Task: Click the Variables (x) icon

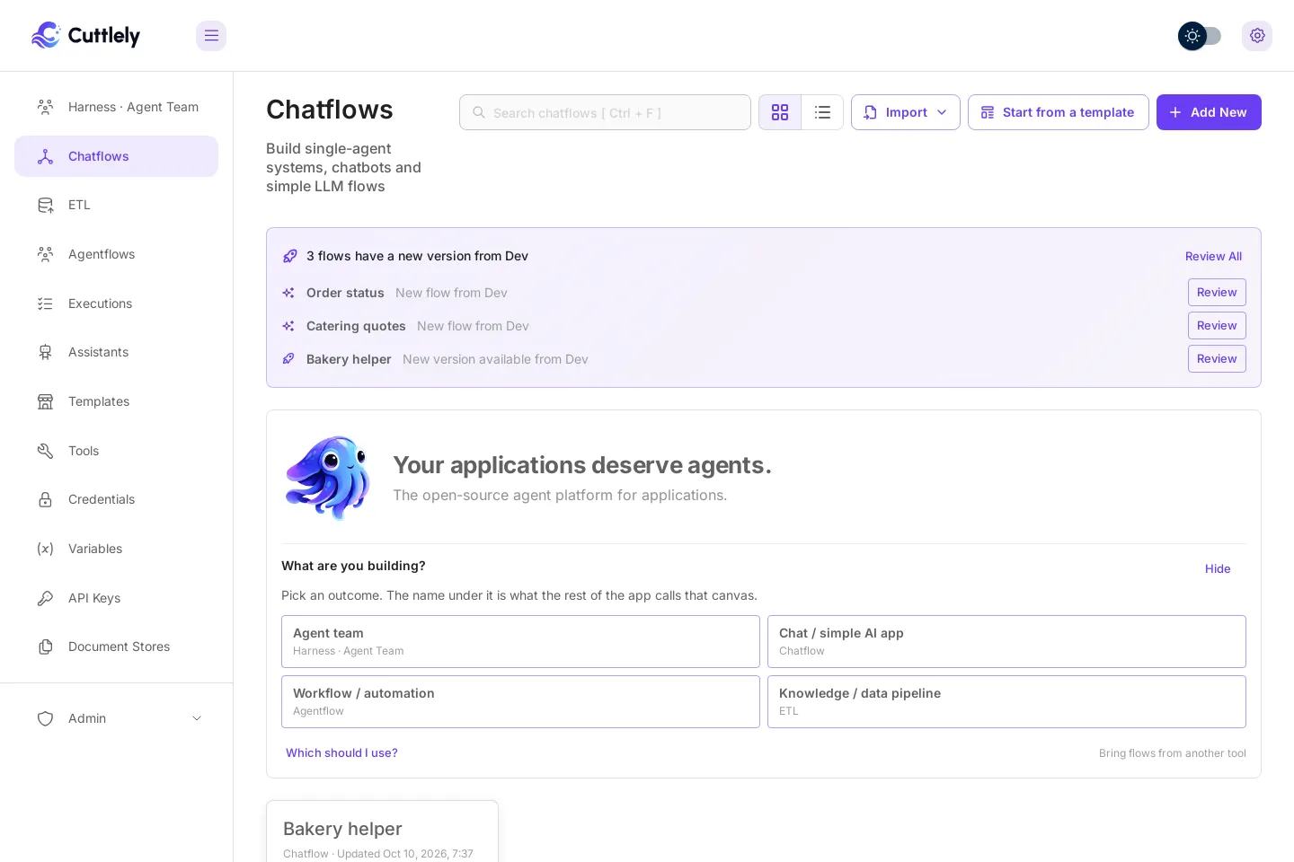Action: pyautogui.click(x=45, y=549)
